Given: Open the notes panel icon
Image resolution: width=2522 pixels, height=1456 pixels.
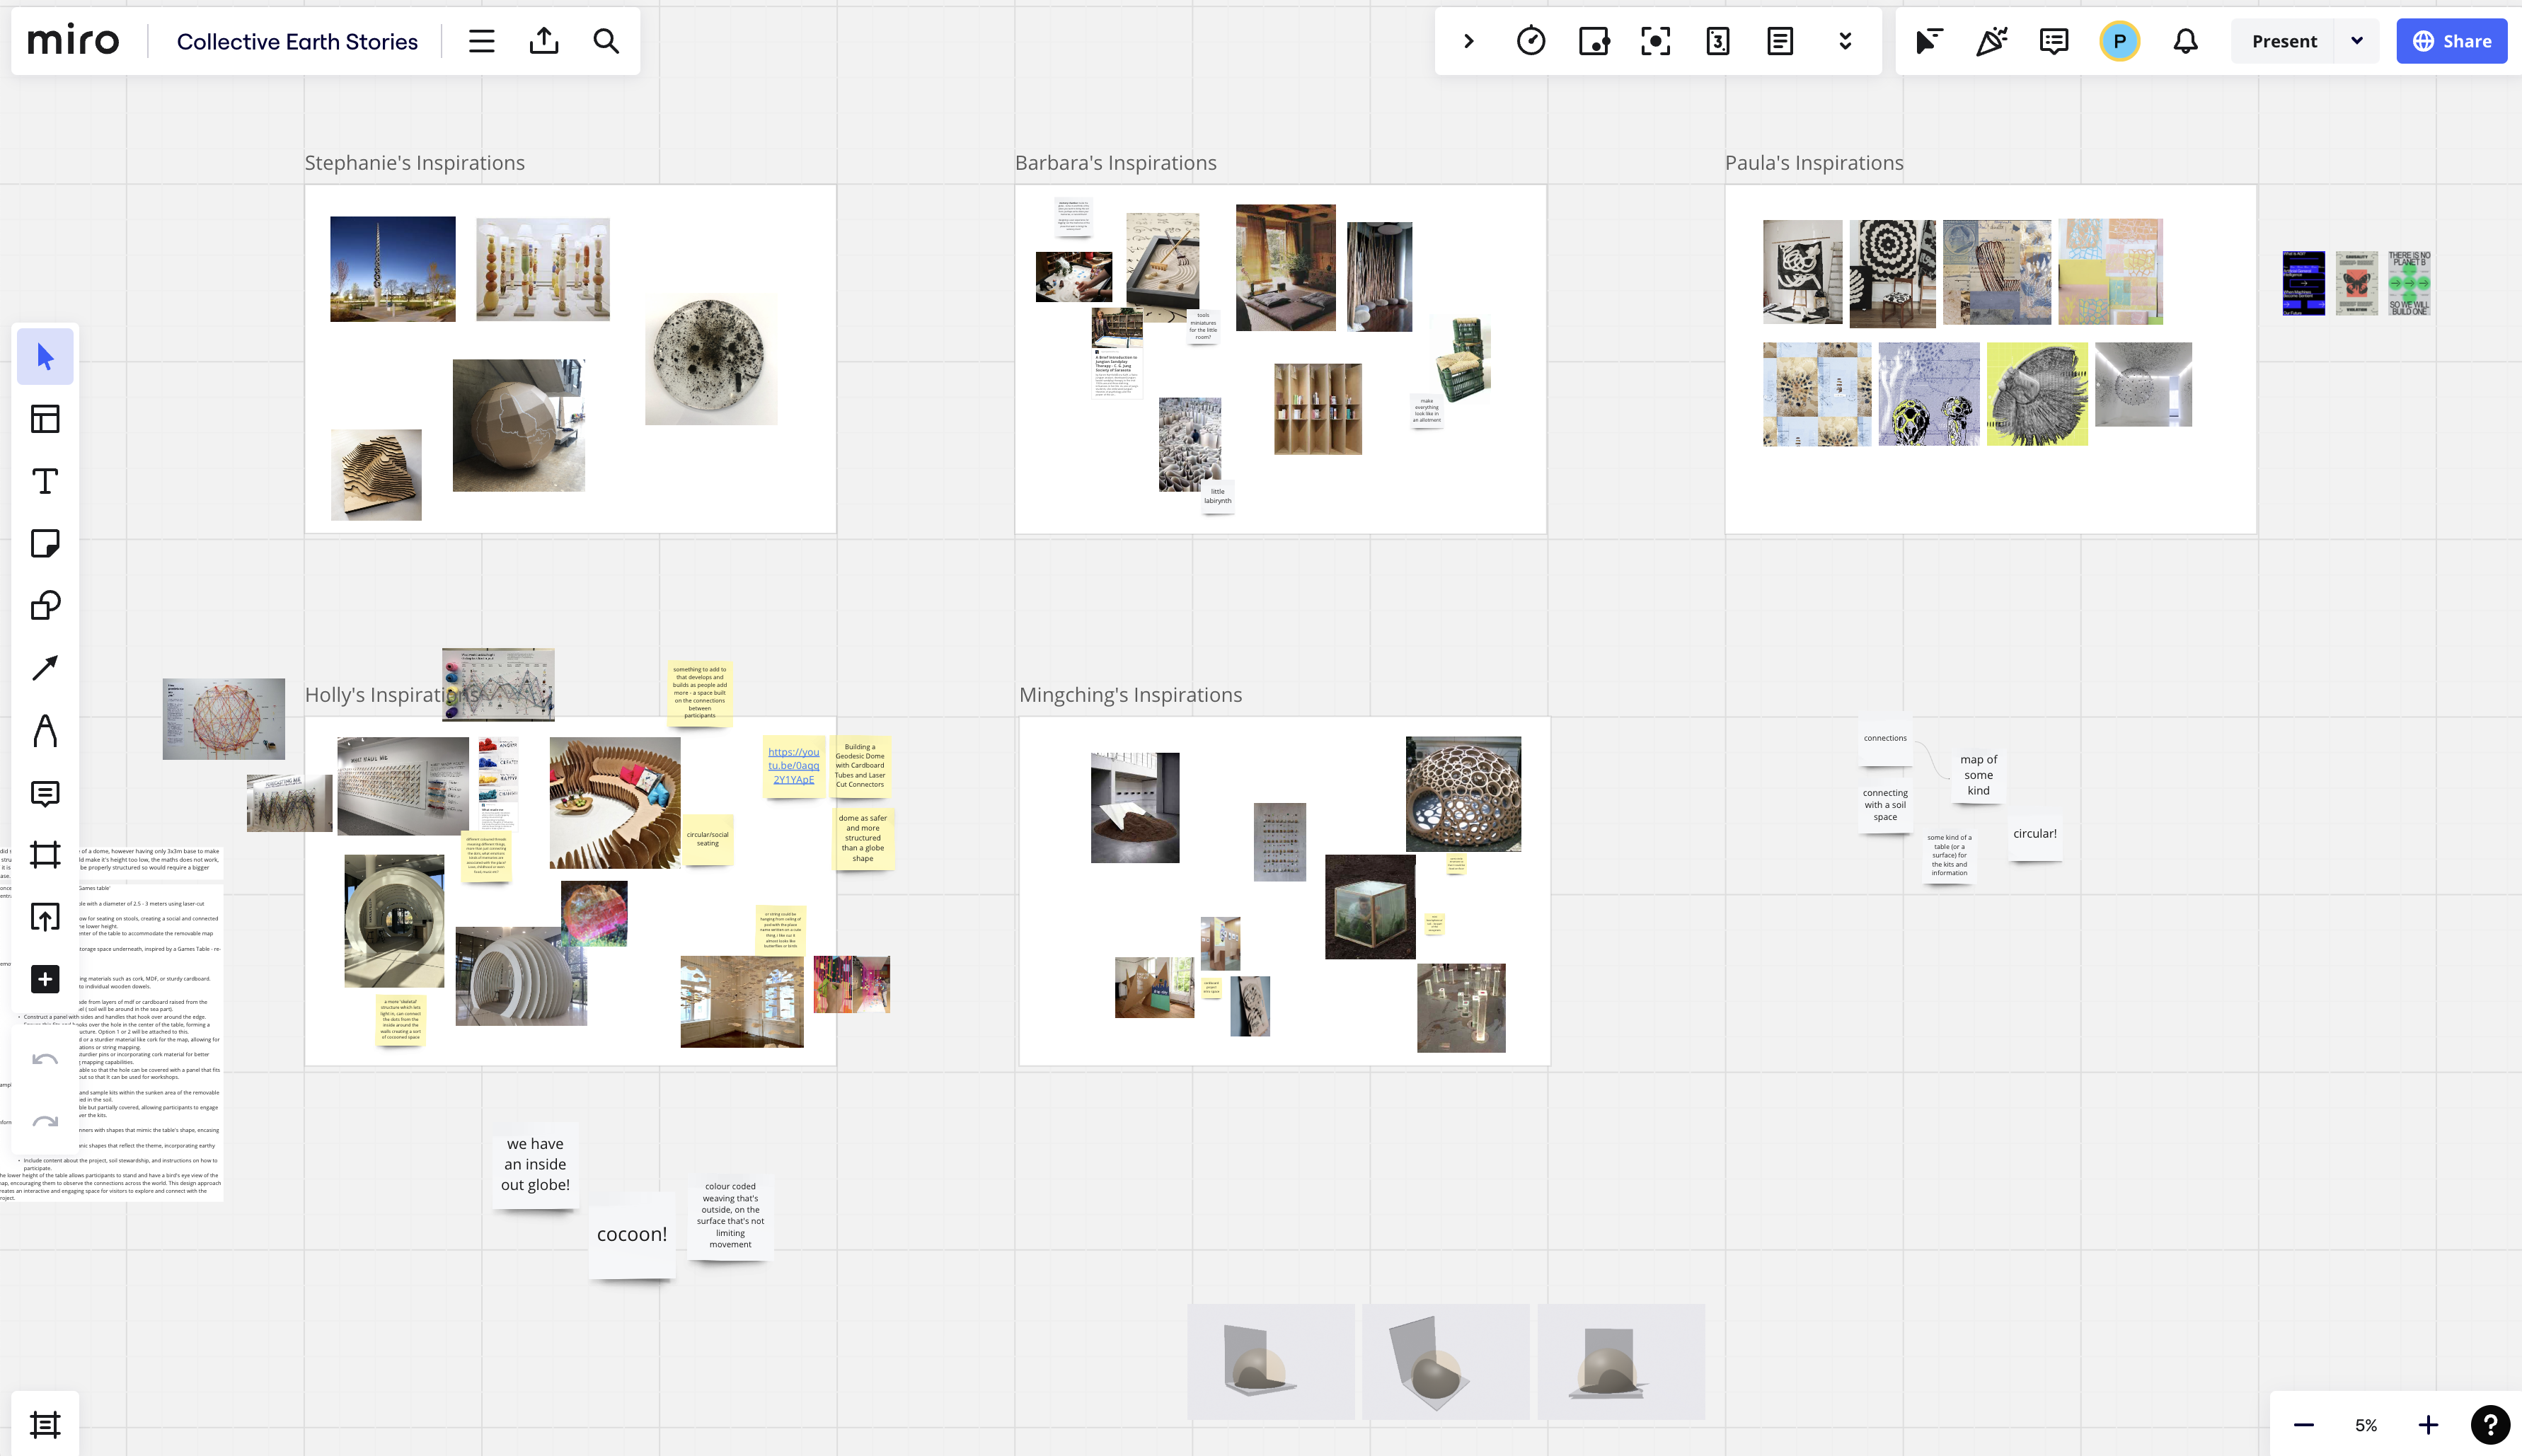Looking at the screenshot, I should [1779, 41].
